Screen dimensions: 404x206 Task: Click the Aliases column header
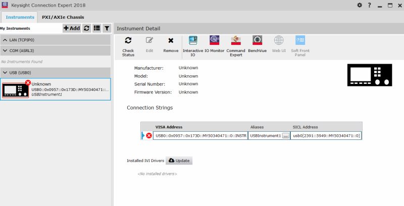click(257, 127)
